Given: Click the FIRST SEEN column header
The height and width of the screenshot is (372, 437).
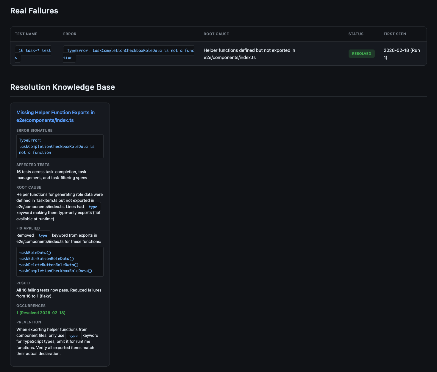Looking at the screenshot, I should [x=395, y=34].
